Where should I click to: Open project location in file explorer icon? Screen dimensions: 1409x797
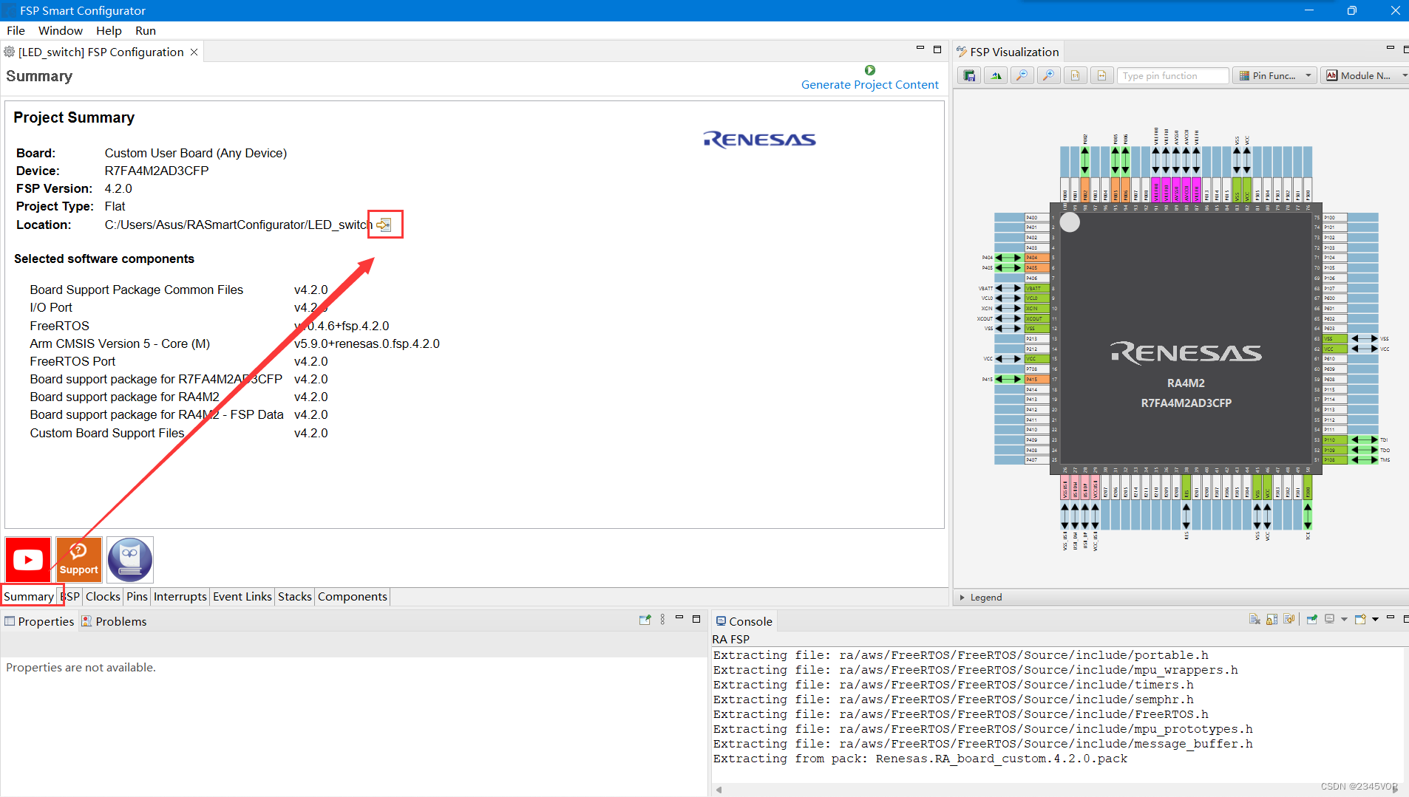pyautogui.click(x=384, y=225)
